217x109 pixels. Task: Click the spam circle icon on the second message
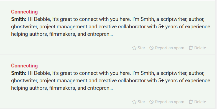(x=151, y=102)
